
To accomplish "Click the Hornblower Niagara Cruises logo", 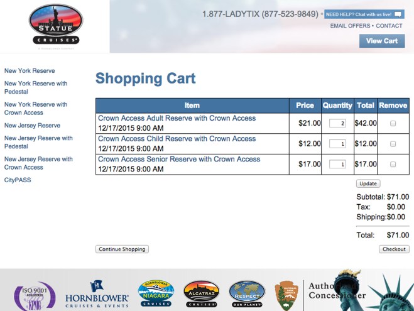I will pos(155,293).
